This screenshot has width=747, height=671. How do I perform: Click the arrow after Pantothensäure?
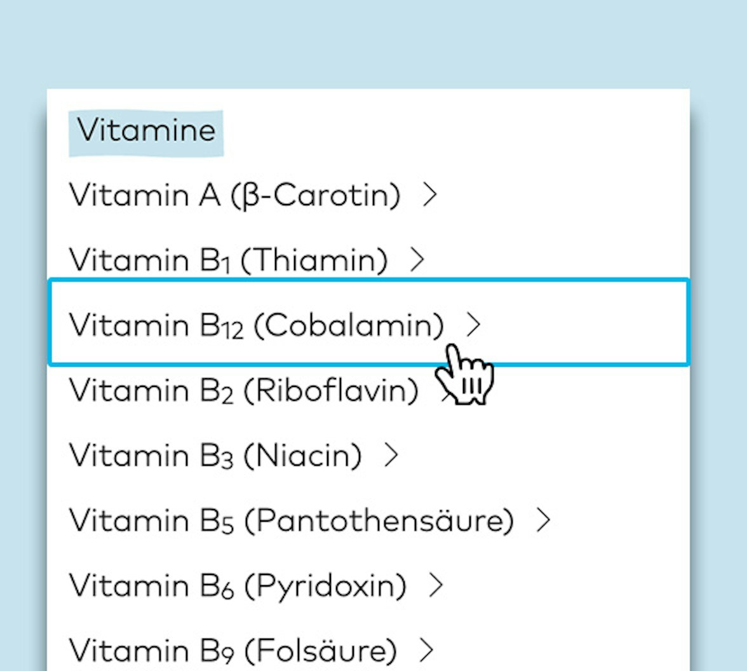coord(543,520)
